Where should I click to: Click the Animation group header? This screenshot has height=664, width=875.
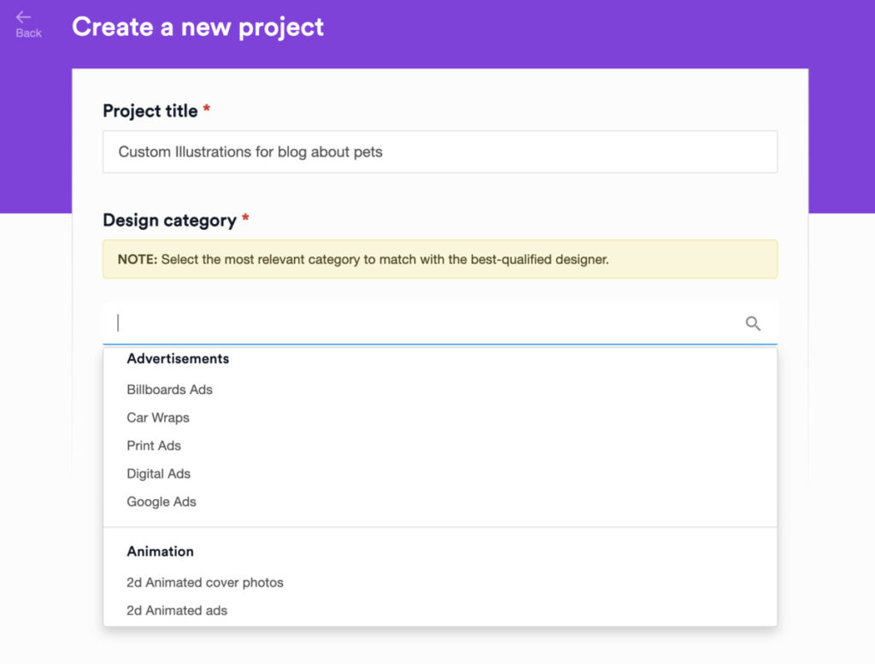[160, 550]
